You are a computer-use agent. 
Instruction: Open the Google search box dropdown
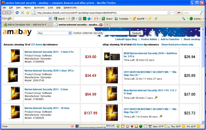click(50, 19)
